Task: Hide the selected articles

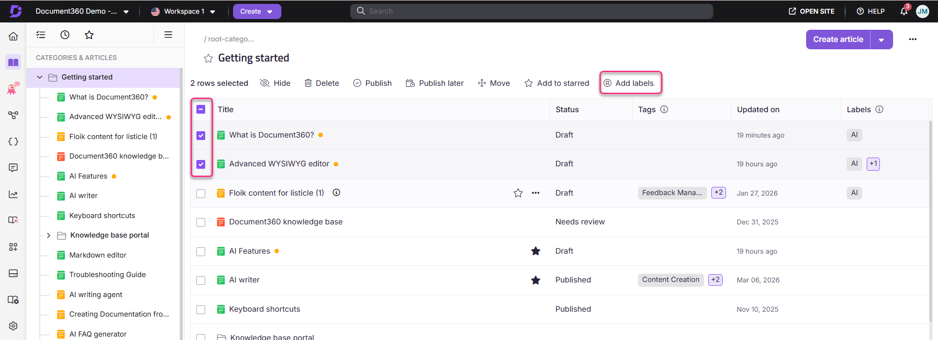Action: click(x=276, y=83)
